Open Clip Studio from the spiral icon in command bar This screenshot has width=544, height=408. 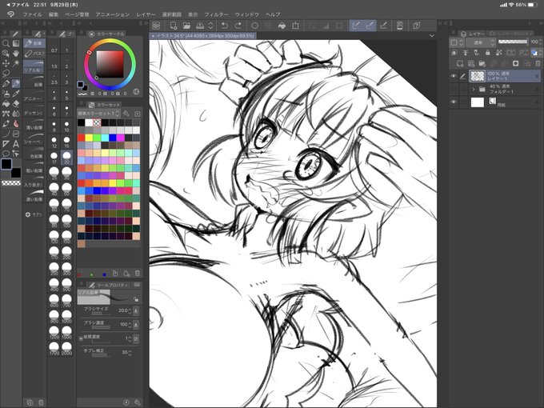point(157,26)
